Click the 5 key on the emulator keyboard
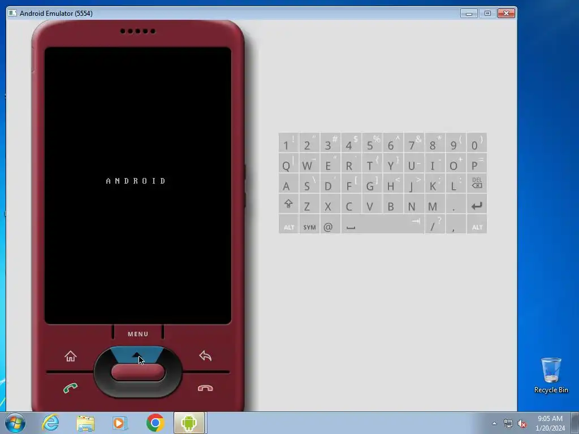Image resolution: width=579 pixels, height=434 pixels. (372, 143)
